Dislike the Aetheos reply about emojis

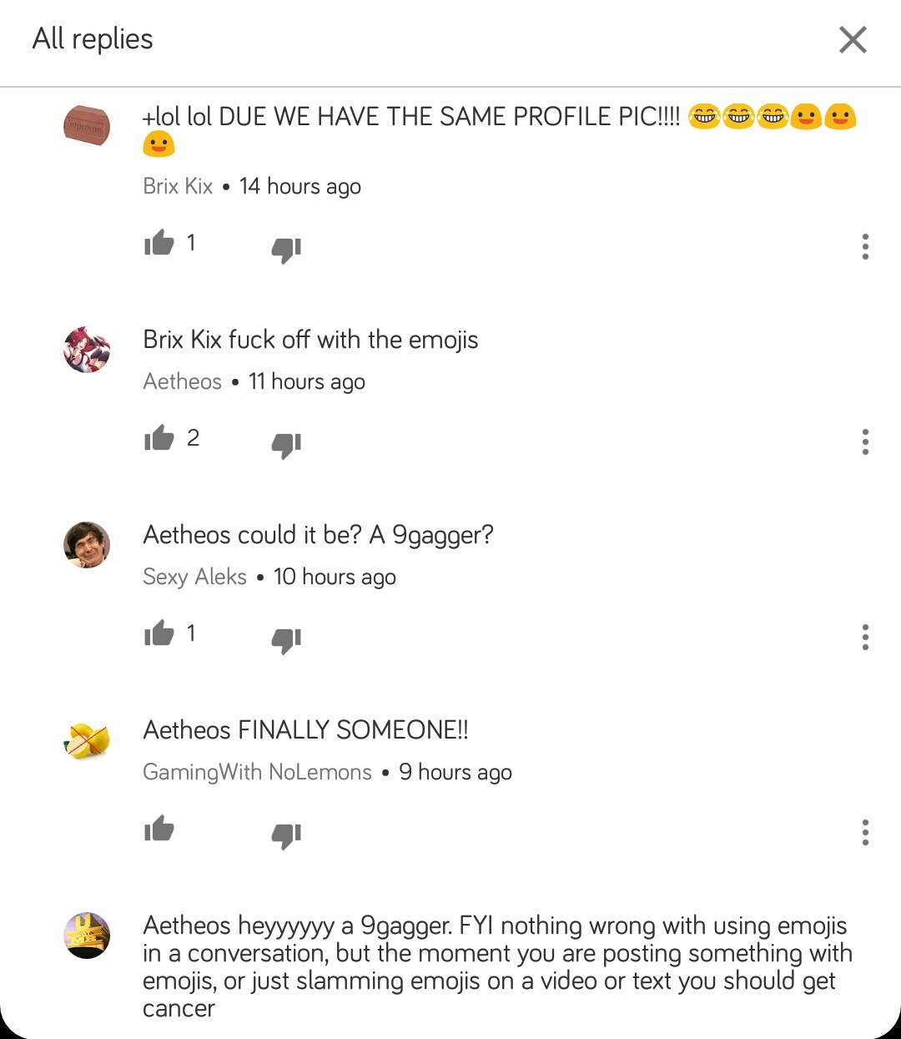[286, 444]
